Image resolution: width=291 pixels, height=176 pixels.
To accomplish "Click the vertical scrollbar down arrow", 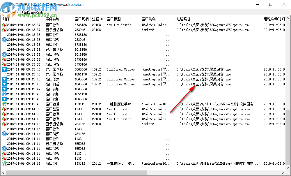I will tap(288, 168).
